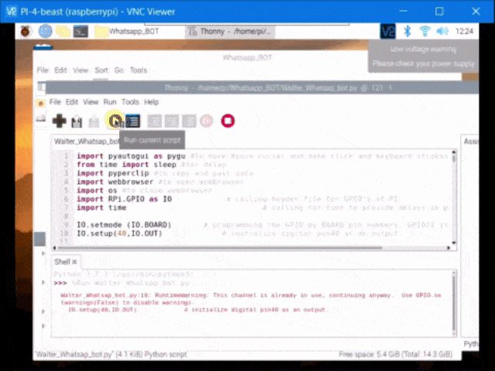This screenshot has height=371, width=495.
Task: Click the Save file floppy disk icon
Action: [x=77, y=121]
